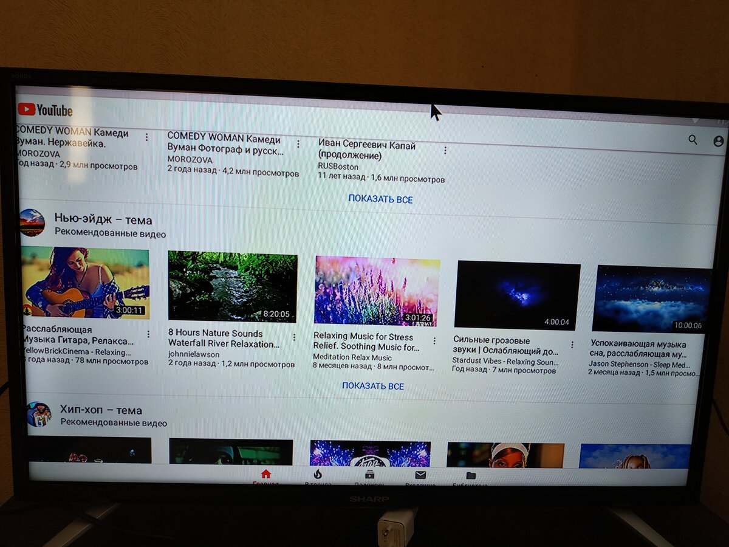Image resolution: width=729 pixels, height=547 pixels.
Task: Open COMEDY WOMAN Камеди Вуман Фотограф title
Action: (x=225, y=143)
